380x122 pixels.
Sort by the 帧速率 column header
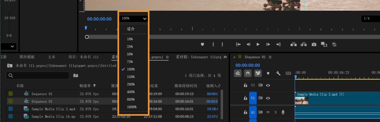(x=85, y=86)
